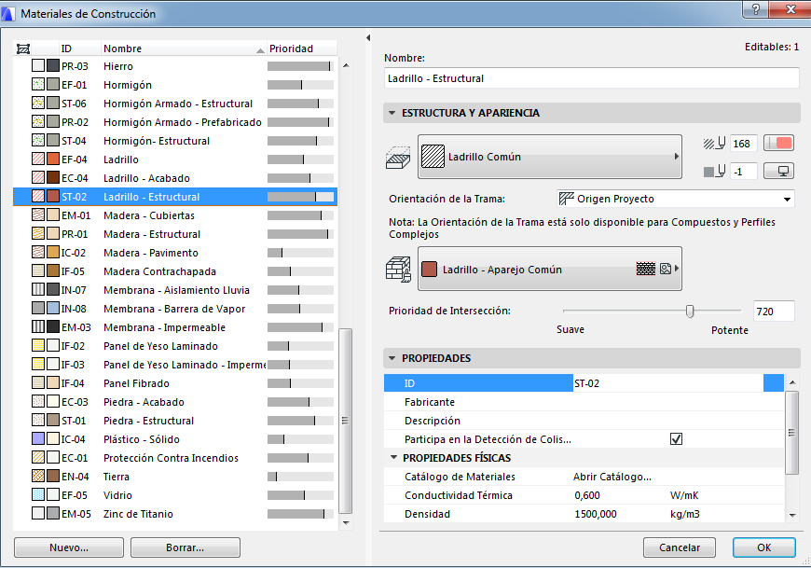Collapse the PROPIEDADES section

(392, 358)
